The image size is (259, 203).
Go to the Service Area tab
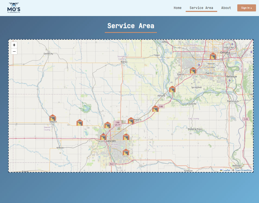[x=201, y=8]
